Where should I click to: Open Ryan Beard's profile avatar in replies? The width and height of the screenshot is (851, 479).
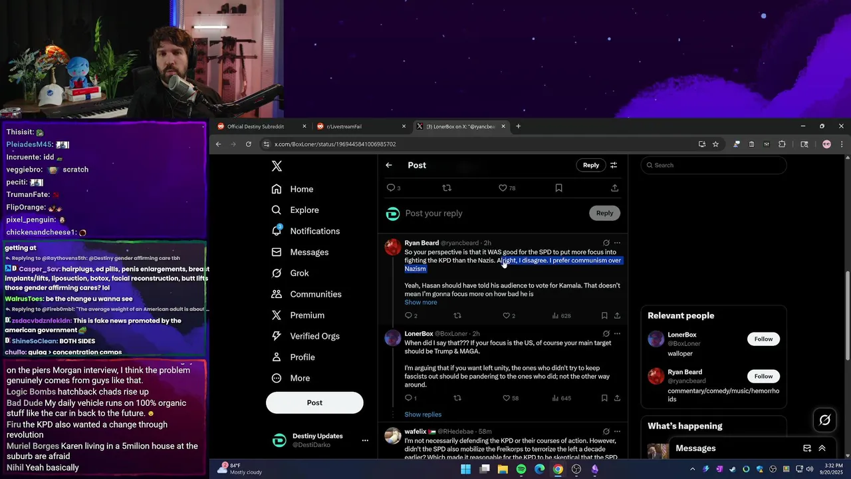coord(393,247)
